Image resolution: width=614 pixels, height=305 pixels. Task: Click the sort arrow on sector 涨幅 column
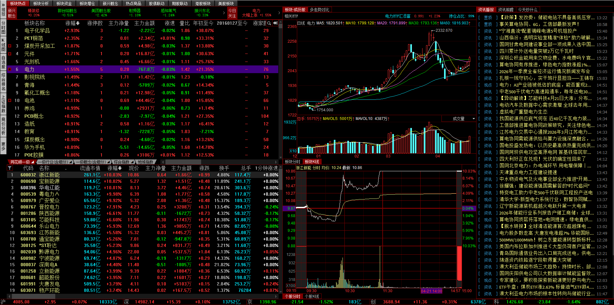pos(78,23)
